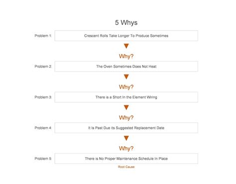Image resolution: width=236 pixels, height=184 pixels.
Task: Click the Root Cause label
Action: (x=126, y=167)
